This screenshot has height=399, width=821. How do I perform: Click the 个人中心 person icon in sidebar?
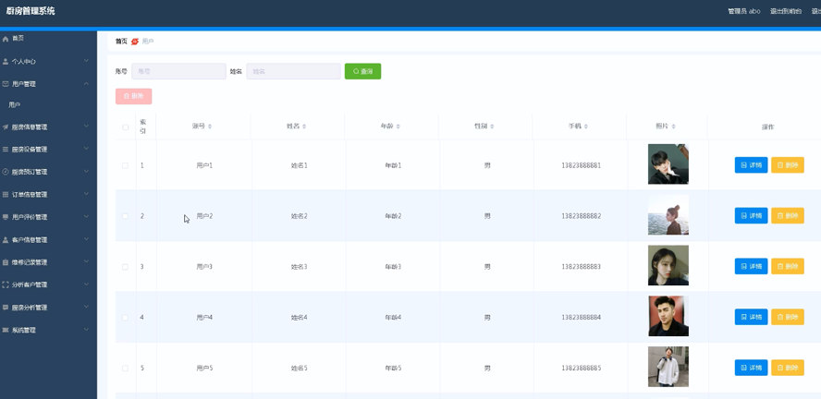(x=6, y=62)
